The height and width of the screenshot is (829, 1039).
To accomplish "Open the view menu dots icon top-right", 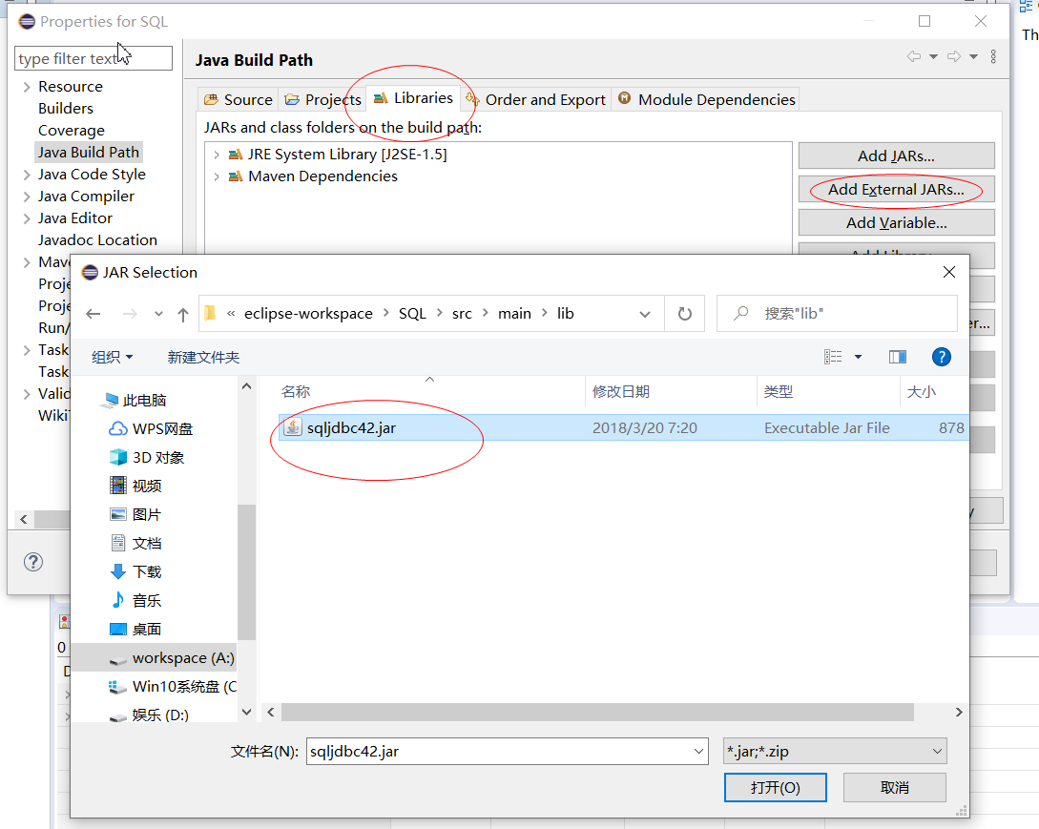I will tap(993, 58).
